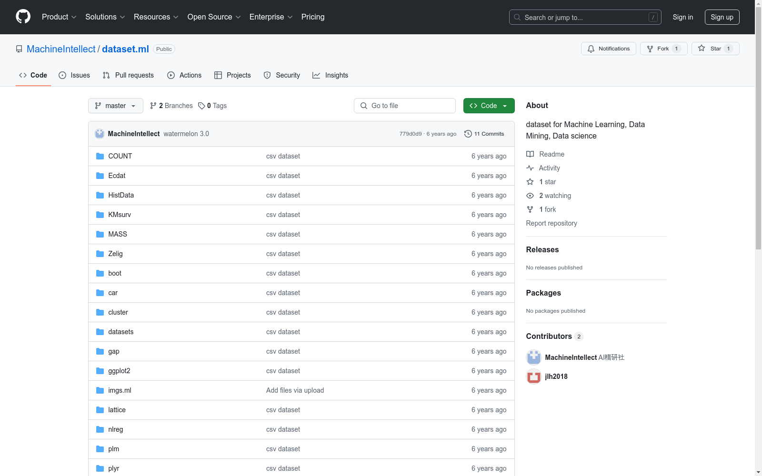Click the MachineIntellect contributor avatar
This screenshot has height=476, width=762.
(x=534, y=357)
